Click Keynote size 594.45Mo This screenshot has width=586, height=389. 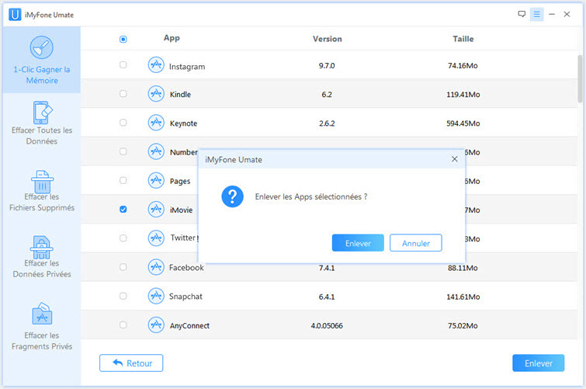tap(463, 123)
